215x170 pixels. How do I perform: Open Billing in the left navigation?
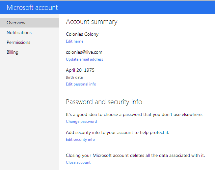pos(13,52)
